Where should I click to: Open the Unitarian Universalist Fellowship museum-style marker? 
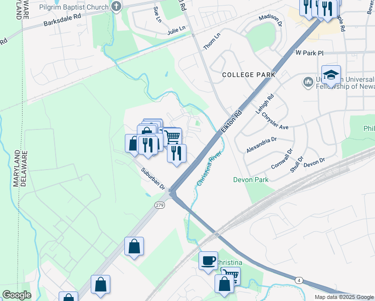point(308,83)
